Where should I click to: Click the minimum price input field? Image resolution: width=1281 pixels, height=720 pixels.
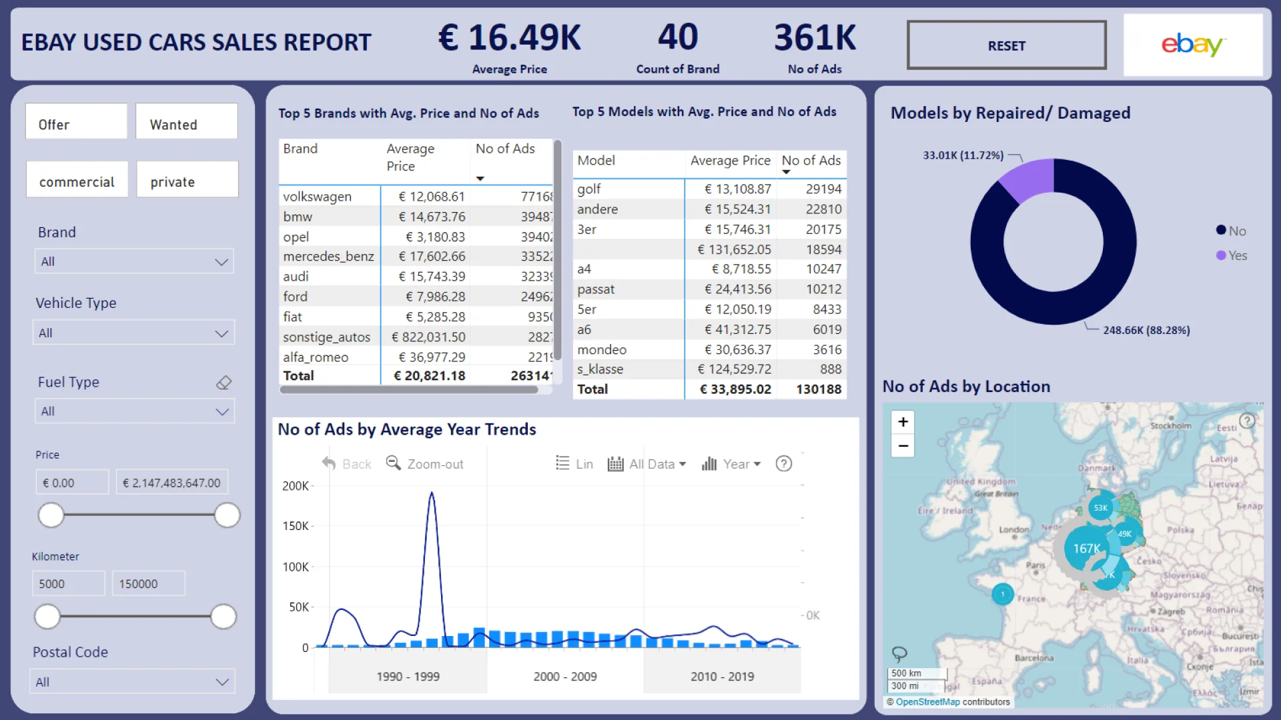point(72,482)
